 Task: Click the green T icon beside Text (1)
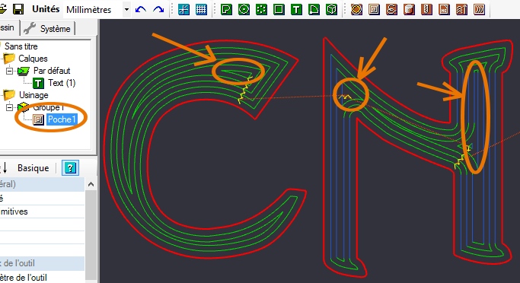pos(39,83)
